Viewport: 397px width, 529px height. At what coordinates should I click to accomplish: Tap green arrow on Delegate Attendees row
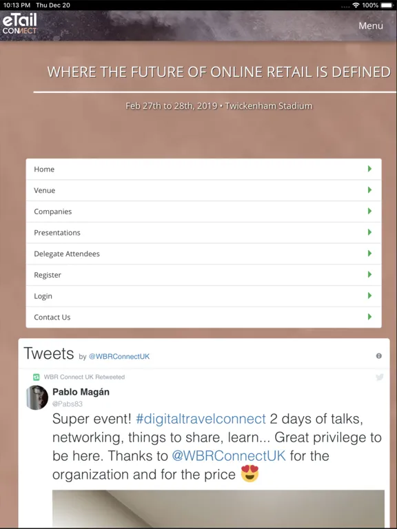[x=369, y=253]
